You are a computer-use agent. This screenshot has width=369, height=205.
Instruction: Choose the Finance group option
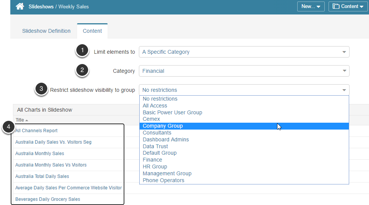(152, 160)
